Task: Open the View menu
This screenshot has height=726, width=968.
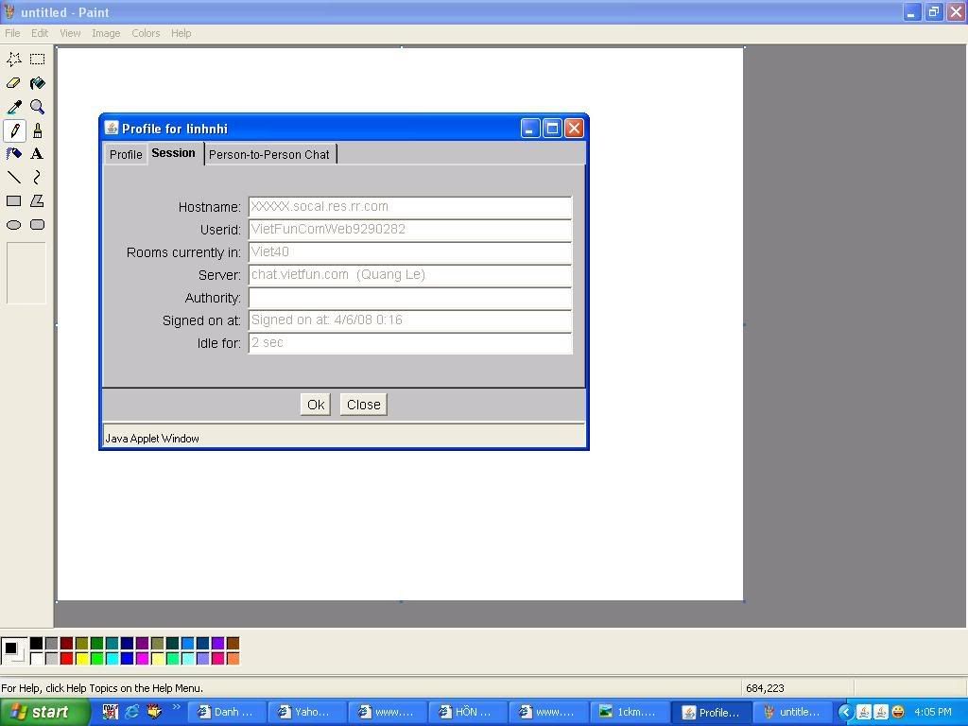Action: tap(70, 33)
